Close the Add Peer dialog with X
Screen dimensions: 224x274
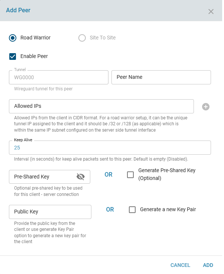pyautogui.click(x=211, y=12)
